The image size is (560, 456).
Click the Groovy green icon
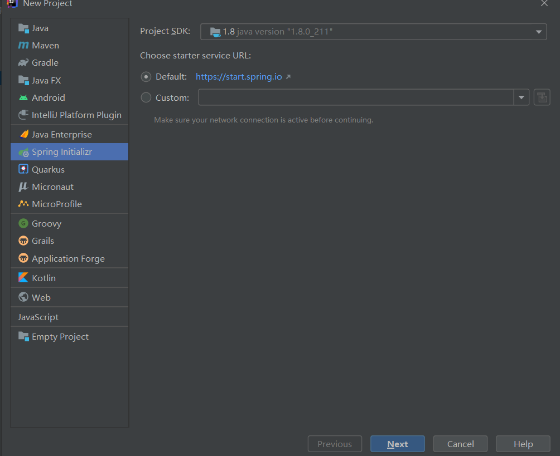point(23,224)
